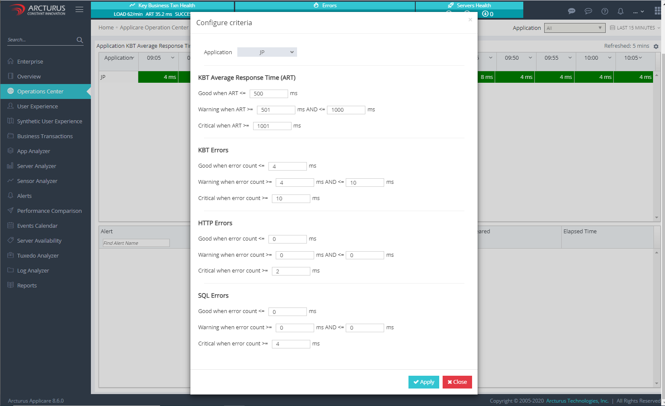Open the 09:50 column header dropdown
Viewport: 665px width, 406px height.
(x=530, y=58)
